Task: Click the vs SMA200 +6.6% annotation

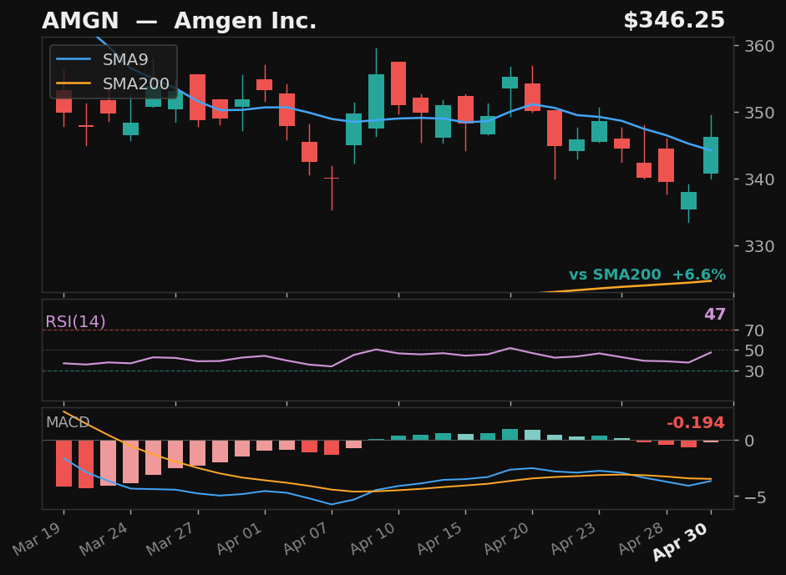Action: [647, 275]
